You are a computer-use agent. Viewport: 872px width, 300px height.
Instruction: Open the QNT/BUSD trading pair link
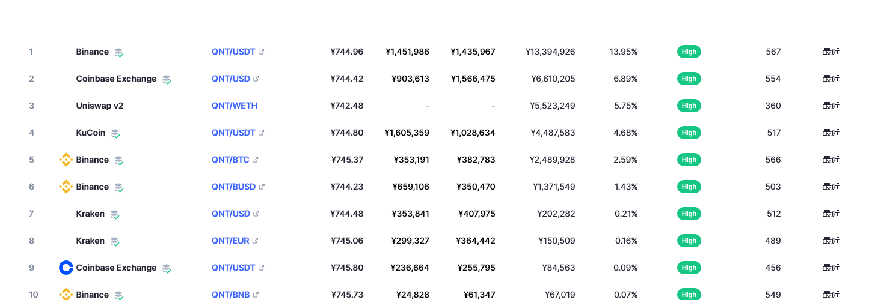coord(233,187)
